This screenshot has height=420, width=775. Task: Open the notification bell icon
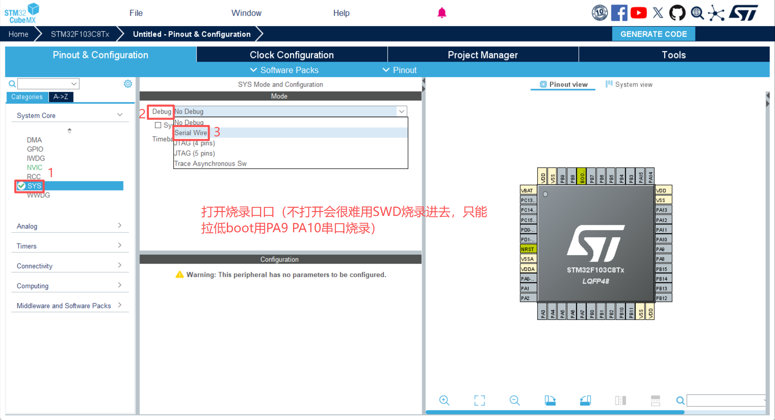[442, 13]
